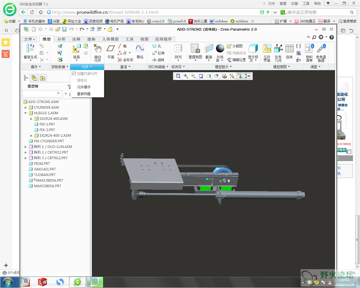360x288 pixels.
Task: Click the new file icon in quick access toolbar
Action: coord(34,29)
